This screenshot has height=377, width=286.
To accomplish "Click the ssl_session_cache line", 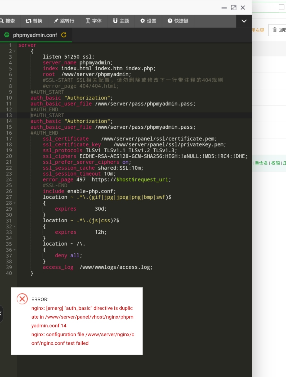I will [x=93, y=168].
